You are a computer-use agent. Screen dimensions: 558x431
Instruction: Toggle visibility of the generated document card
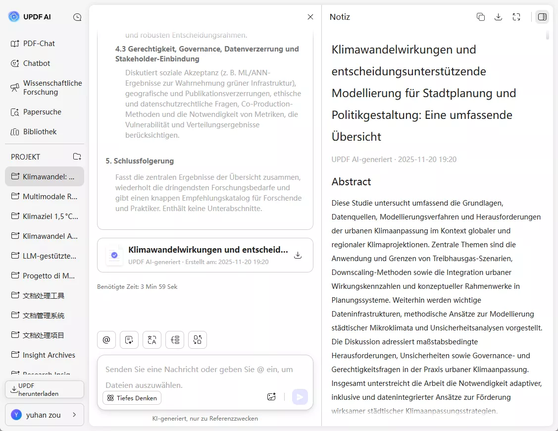(x=310, y=16)
